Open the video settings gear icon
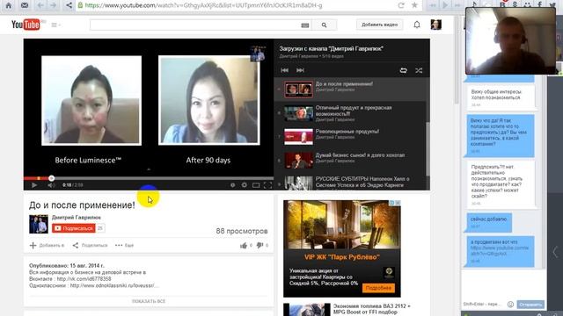 point(245,185)
